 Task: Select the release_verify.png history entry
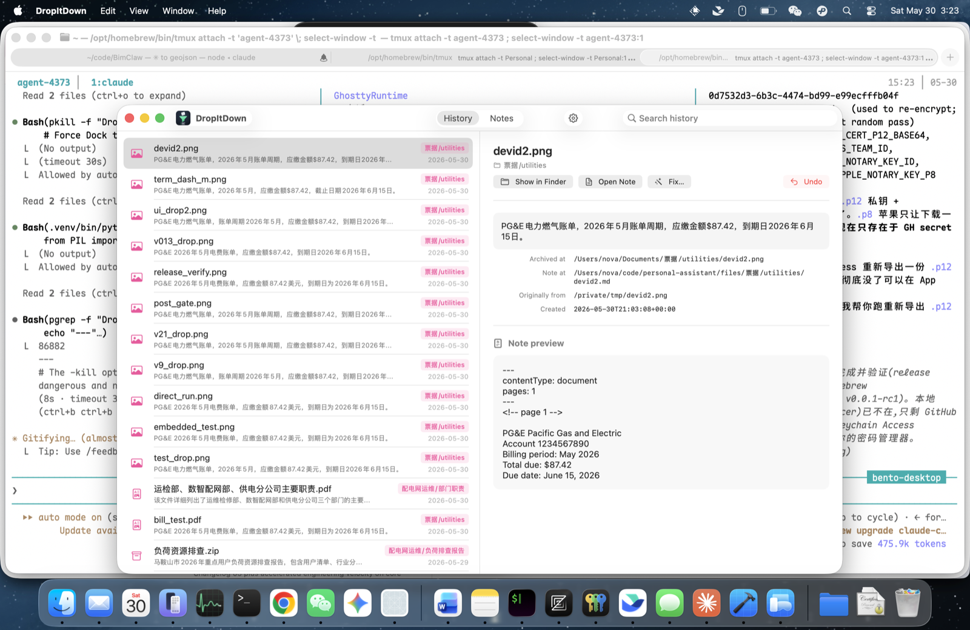(x=298, y=277)
